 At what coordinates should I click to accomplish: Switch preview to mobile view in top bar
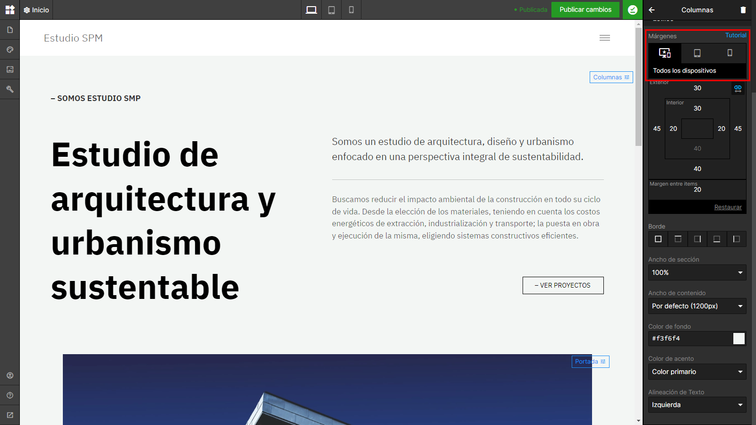coord(351,10)
